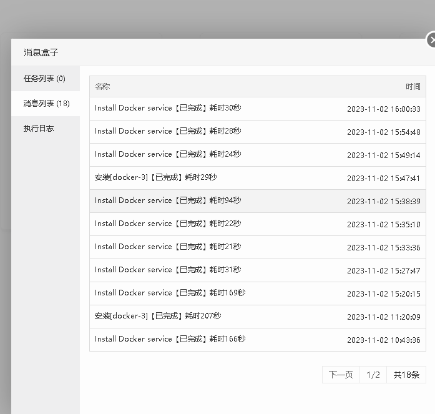Image resolution: width=435 pixels, height=414 pixels.
Task: Click timestamp 2023-11-02 15:54:48
Action: coord(384,132)
